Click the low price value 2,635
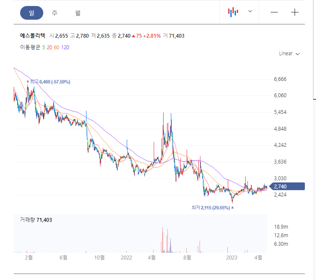316x280 pixels. click(x=103, y=36)
